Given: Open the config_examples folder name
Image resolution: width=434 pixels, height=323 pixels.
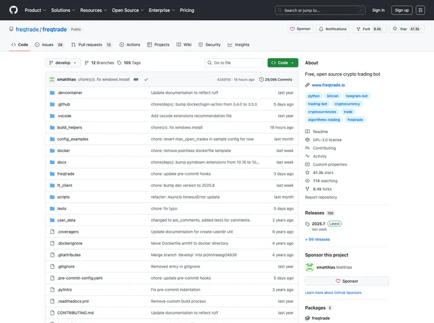Looking at the screenshot, I should tap(73, 139).
